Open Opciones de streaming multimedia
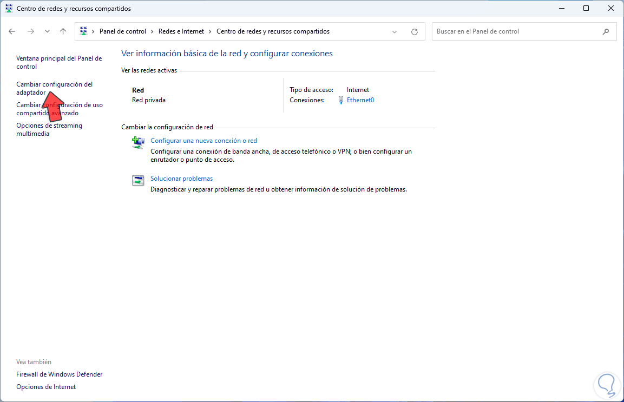Viewport: 624px width, 402px height. (x=49, y=129)
